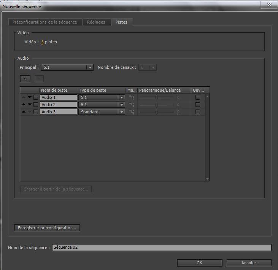Click the routing icon for Audio 2
Viewport: 278px width, 270px height.
point(132,105)
